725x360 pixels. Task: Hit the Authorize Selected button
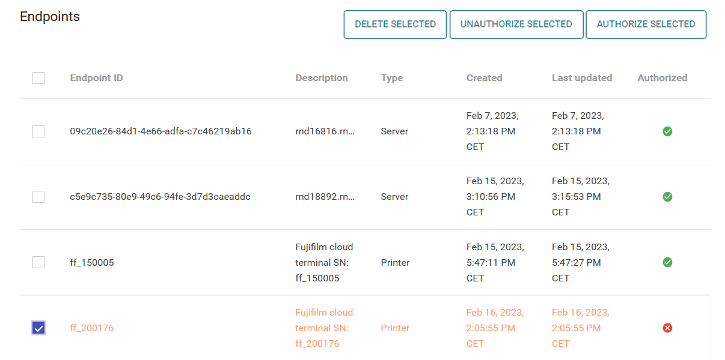click(646, 25)
